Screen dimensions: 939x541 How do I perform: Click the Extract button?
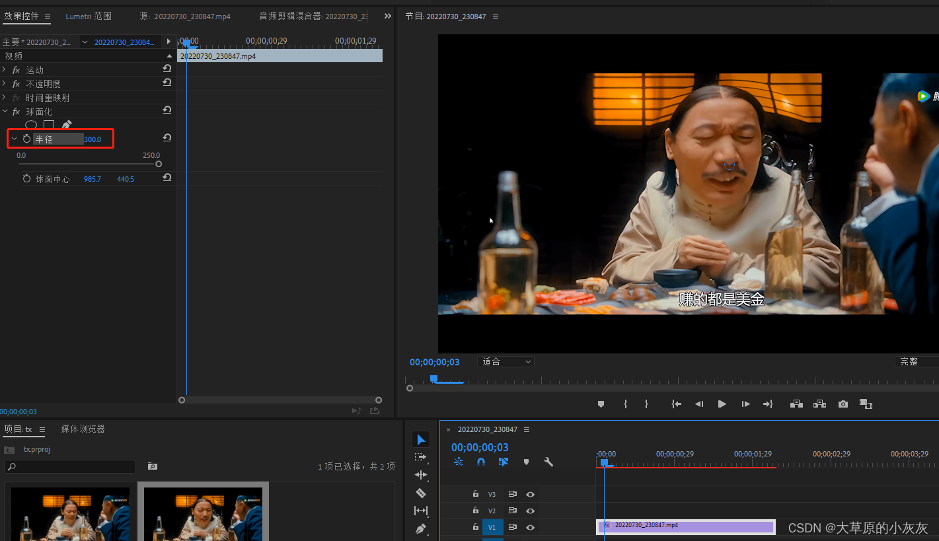(x=819, y=404)
